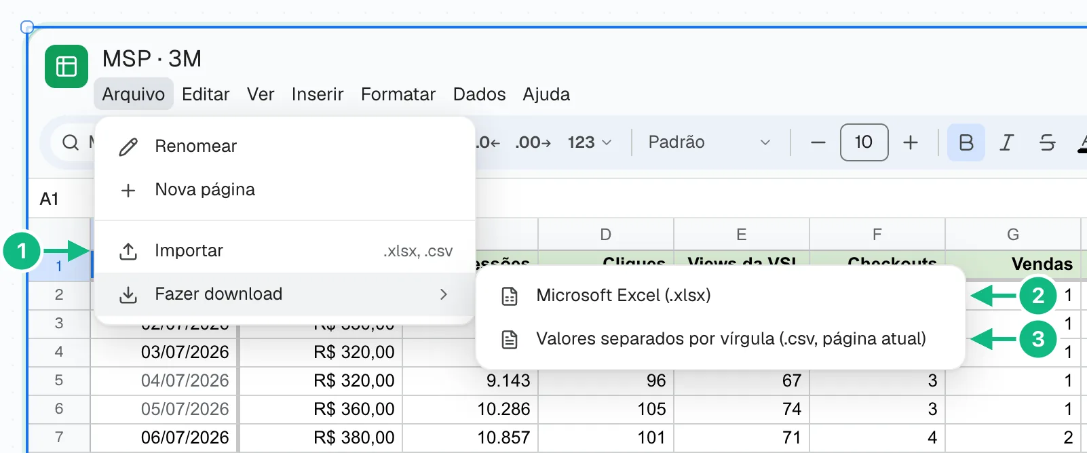This screenshot has height=453, width=1087.
Task: Click the 9.143 cell
Action: [x=470, y=380]
